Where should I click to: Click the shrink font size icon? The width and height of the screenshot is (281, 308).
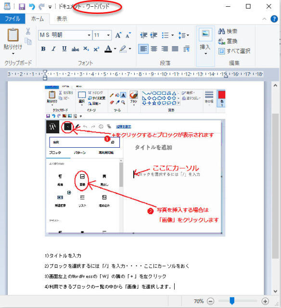(128, 35)
